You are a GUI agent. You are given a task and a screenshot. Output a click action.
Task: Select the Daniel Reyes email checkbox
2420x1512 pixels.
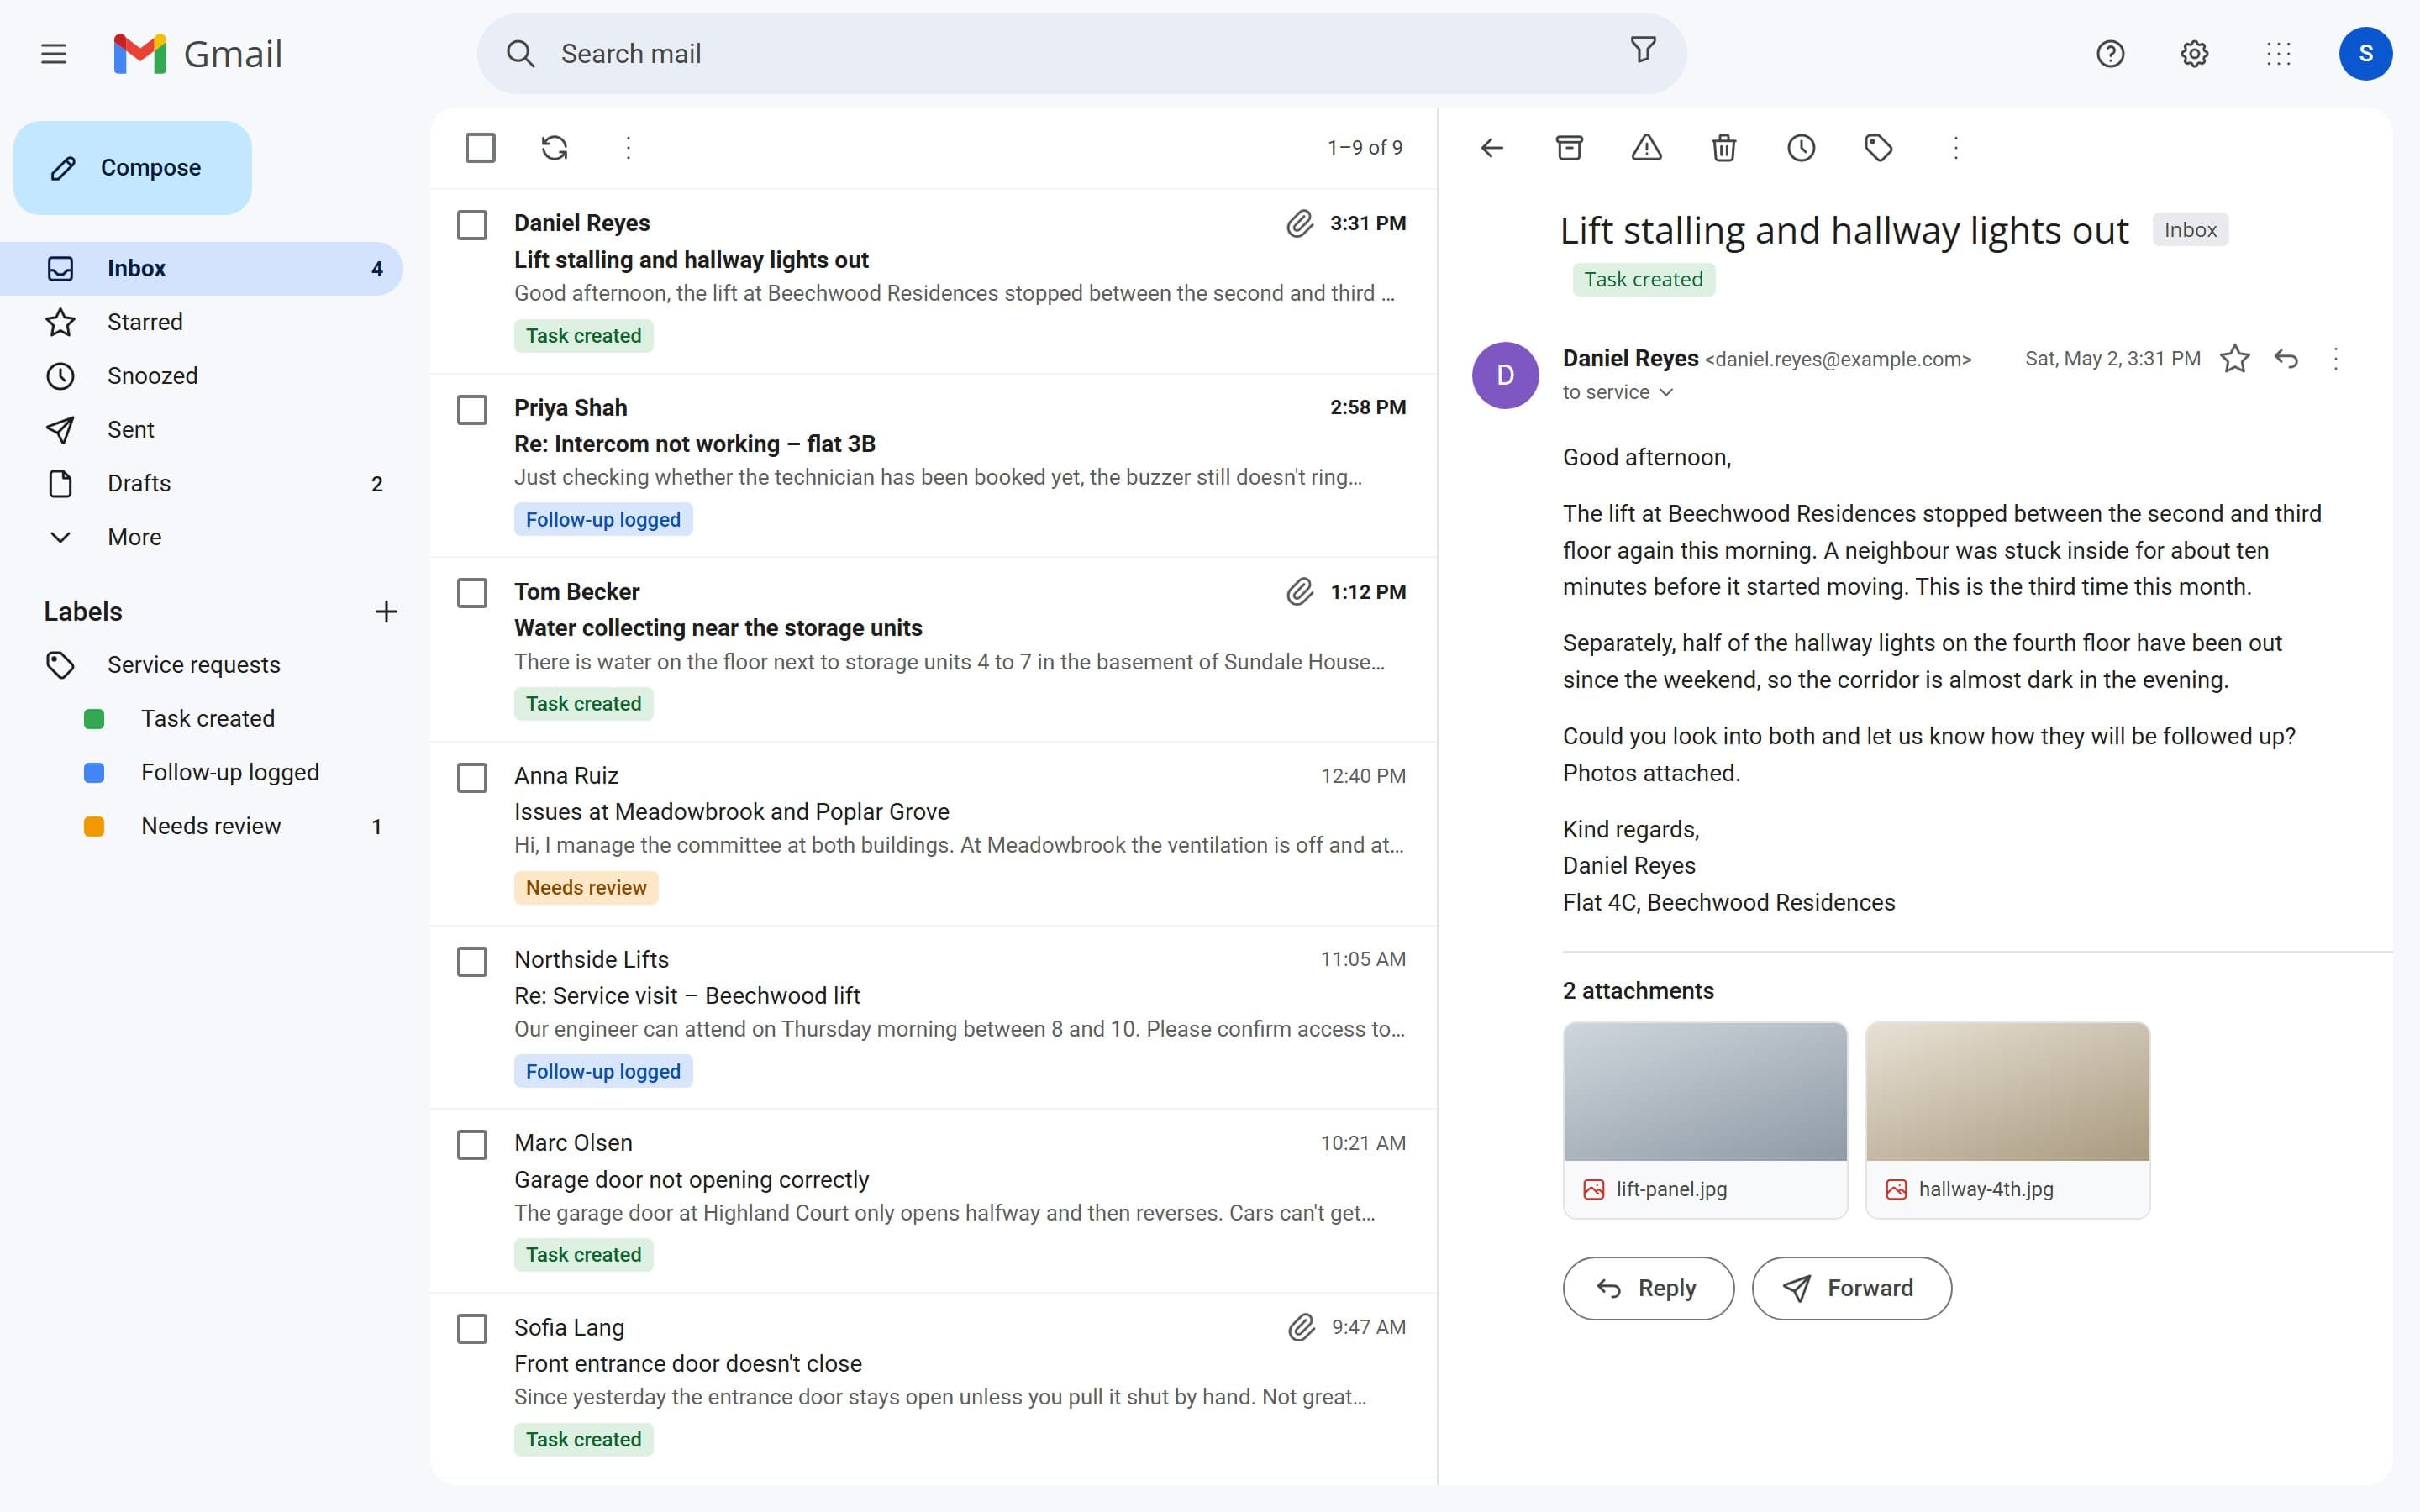click(x=472, y=225)
